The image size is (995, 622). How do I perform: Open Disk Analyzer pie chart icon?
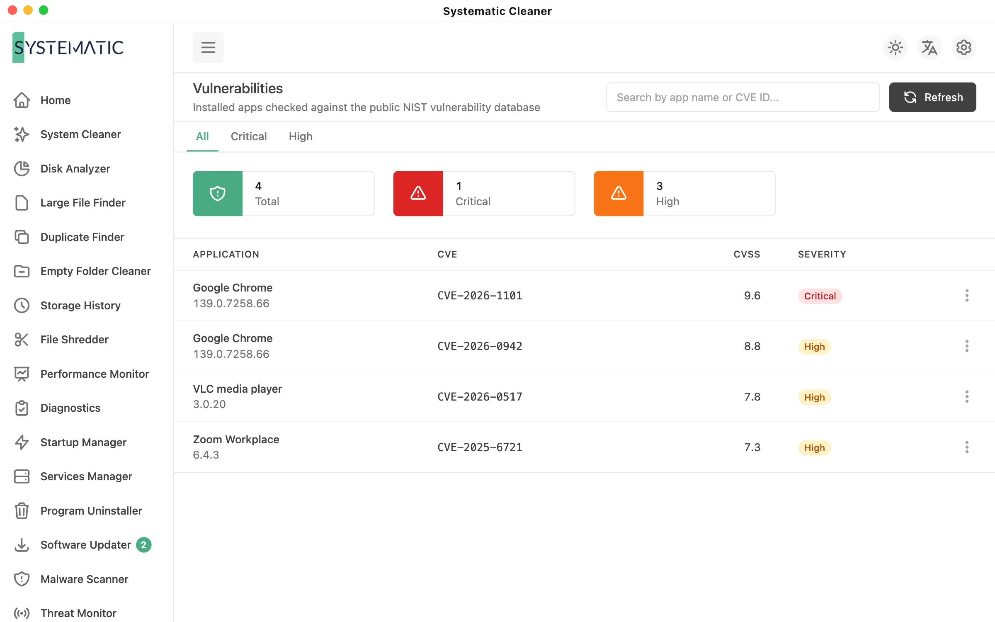pyautogui.click(x=22, y=169)
